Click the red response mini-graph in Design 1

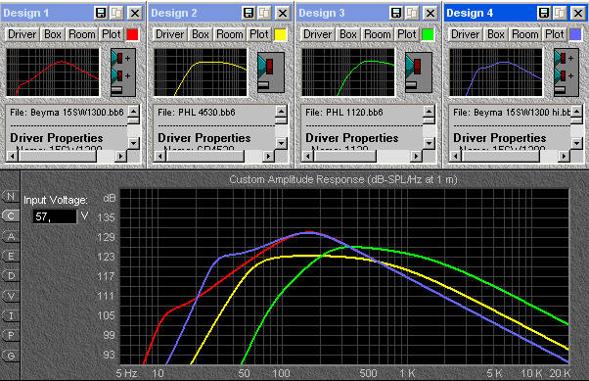tap(53, 72)
